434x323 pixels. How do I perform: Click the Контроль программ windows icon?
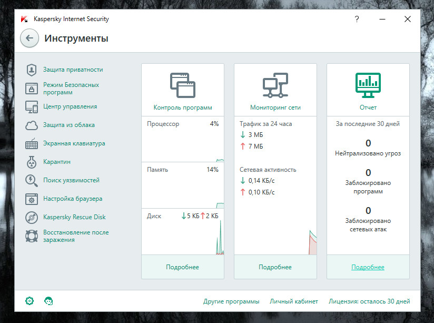[183, 84]
